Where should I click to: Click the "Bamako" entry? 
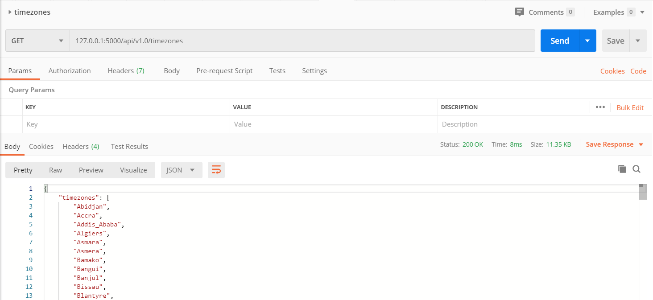(x=88, y=260)
